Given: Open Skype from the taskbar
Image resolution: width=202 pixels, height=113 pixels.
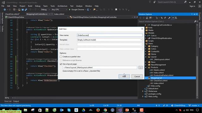Looking at the screenshot, I should 69,110.
